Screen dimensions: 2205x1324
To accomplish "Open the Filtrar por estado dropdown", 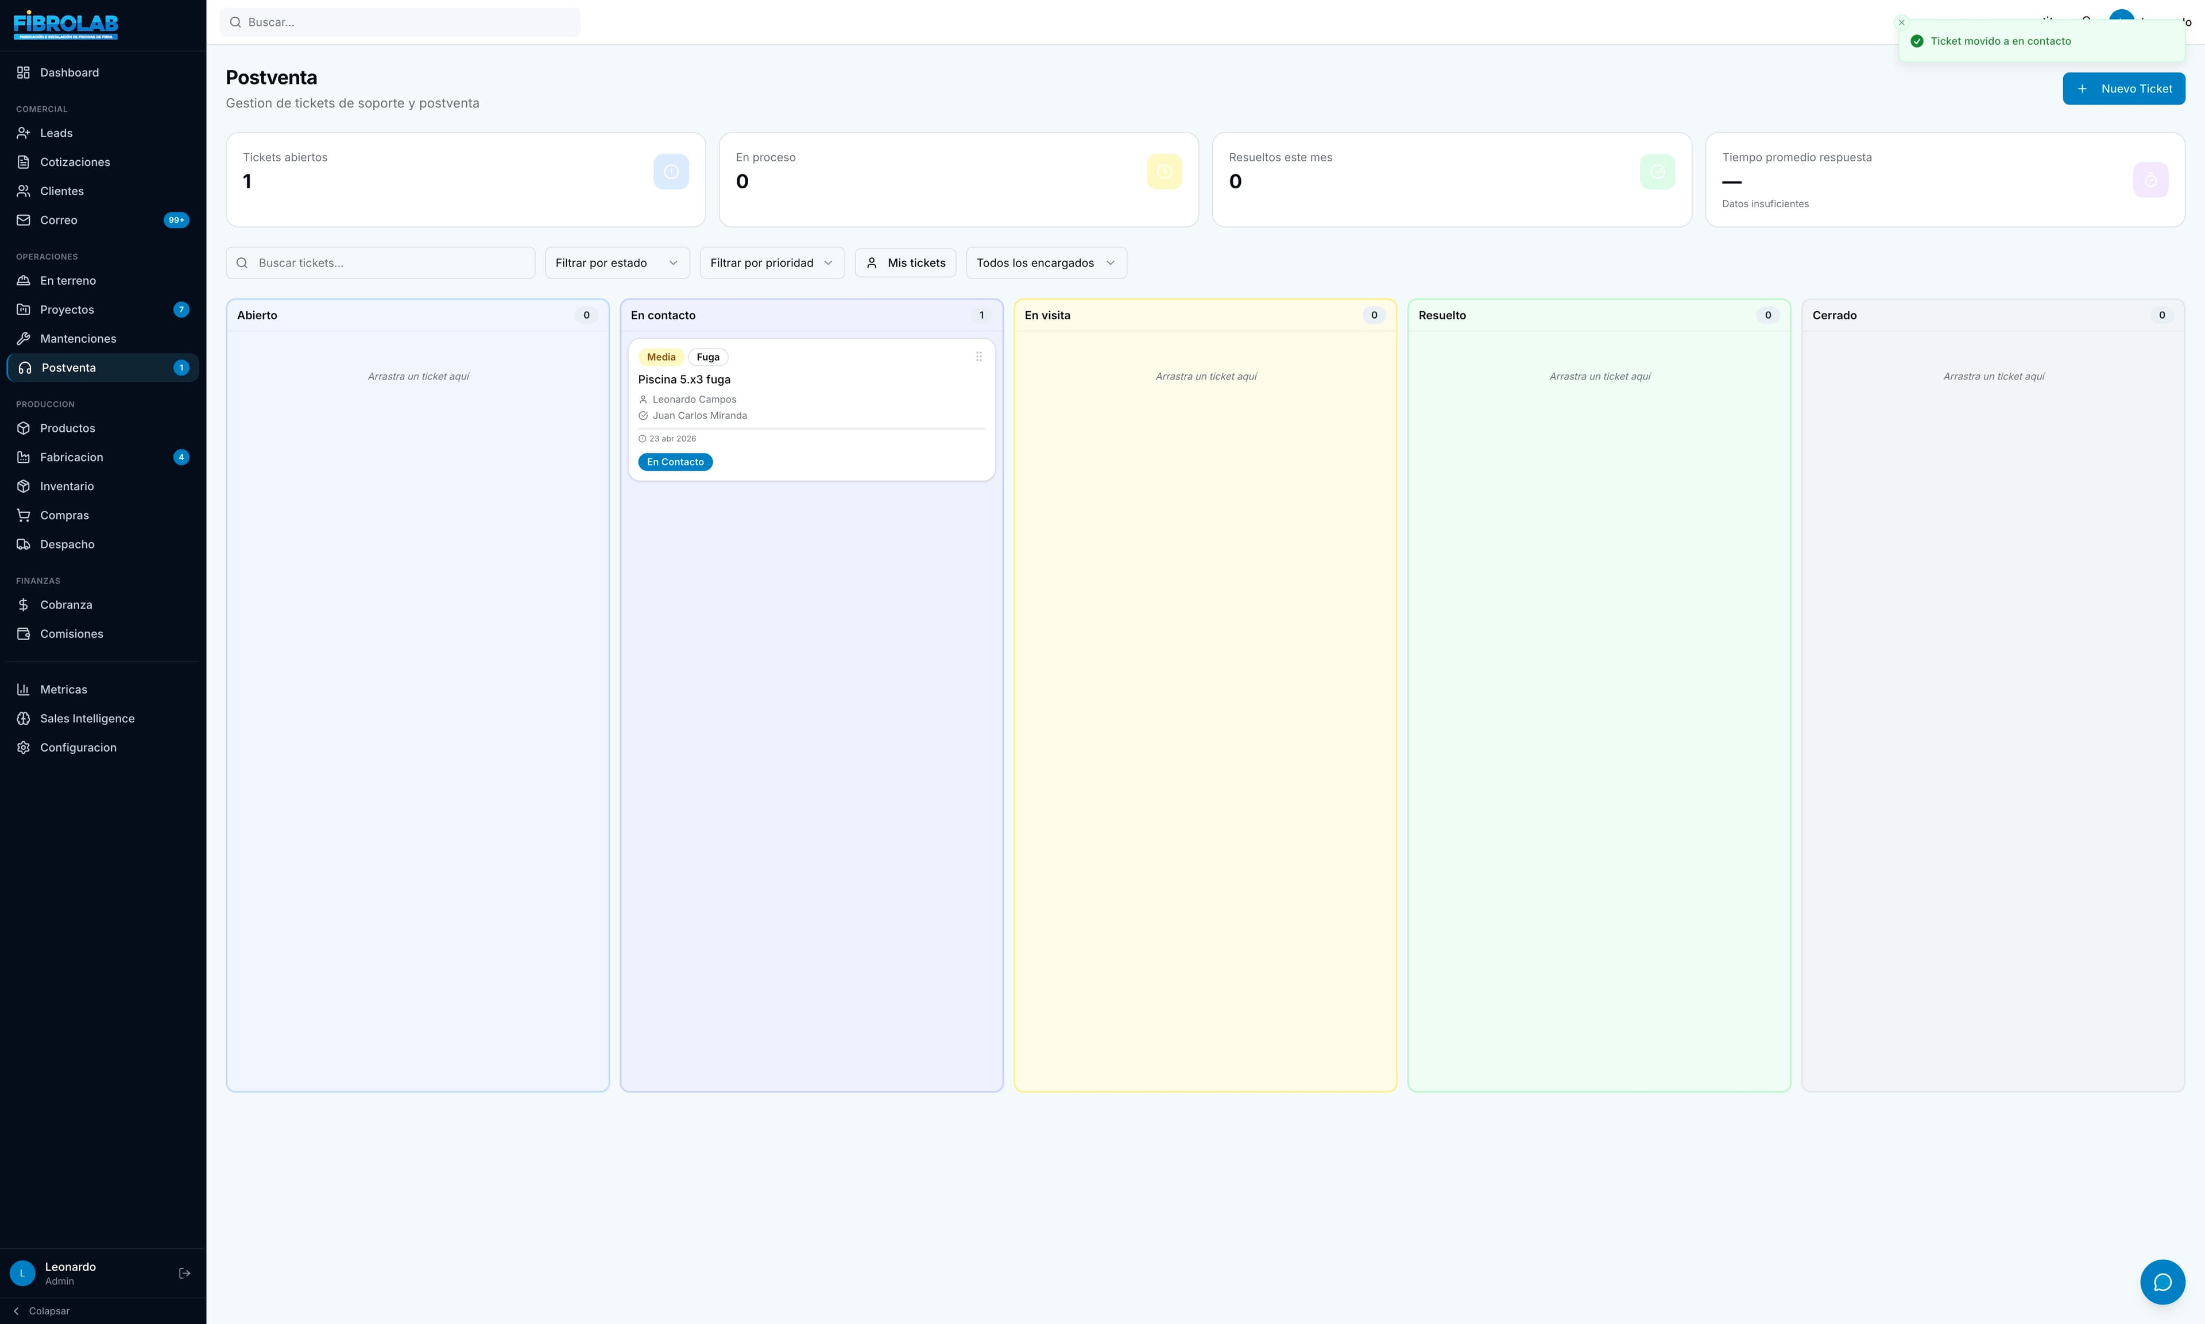I will pyautogui.click(x=617, y=263).
